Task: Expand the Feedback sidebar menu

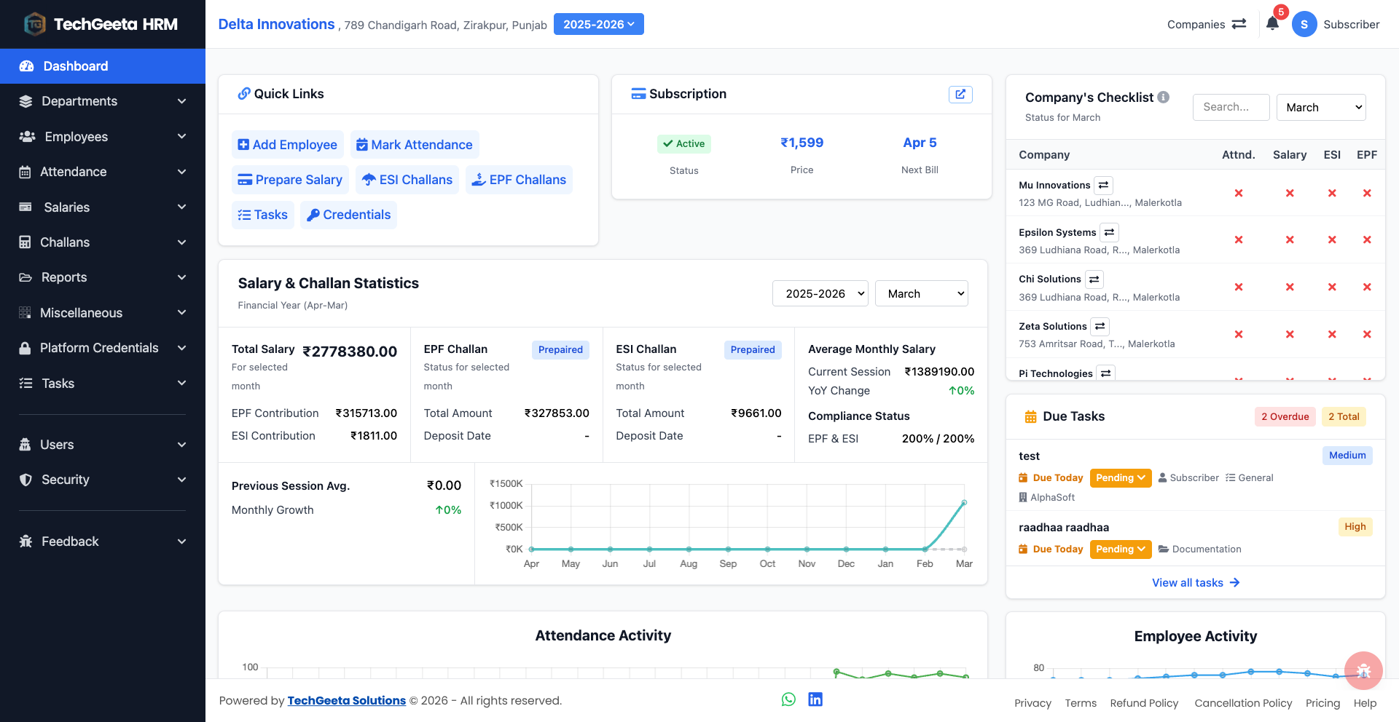Action: point(103,541)
